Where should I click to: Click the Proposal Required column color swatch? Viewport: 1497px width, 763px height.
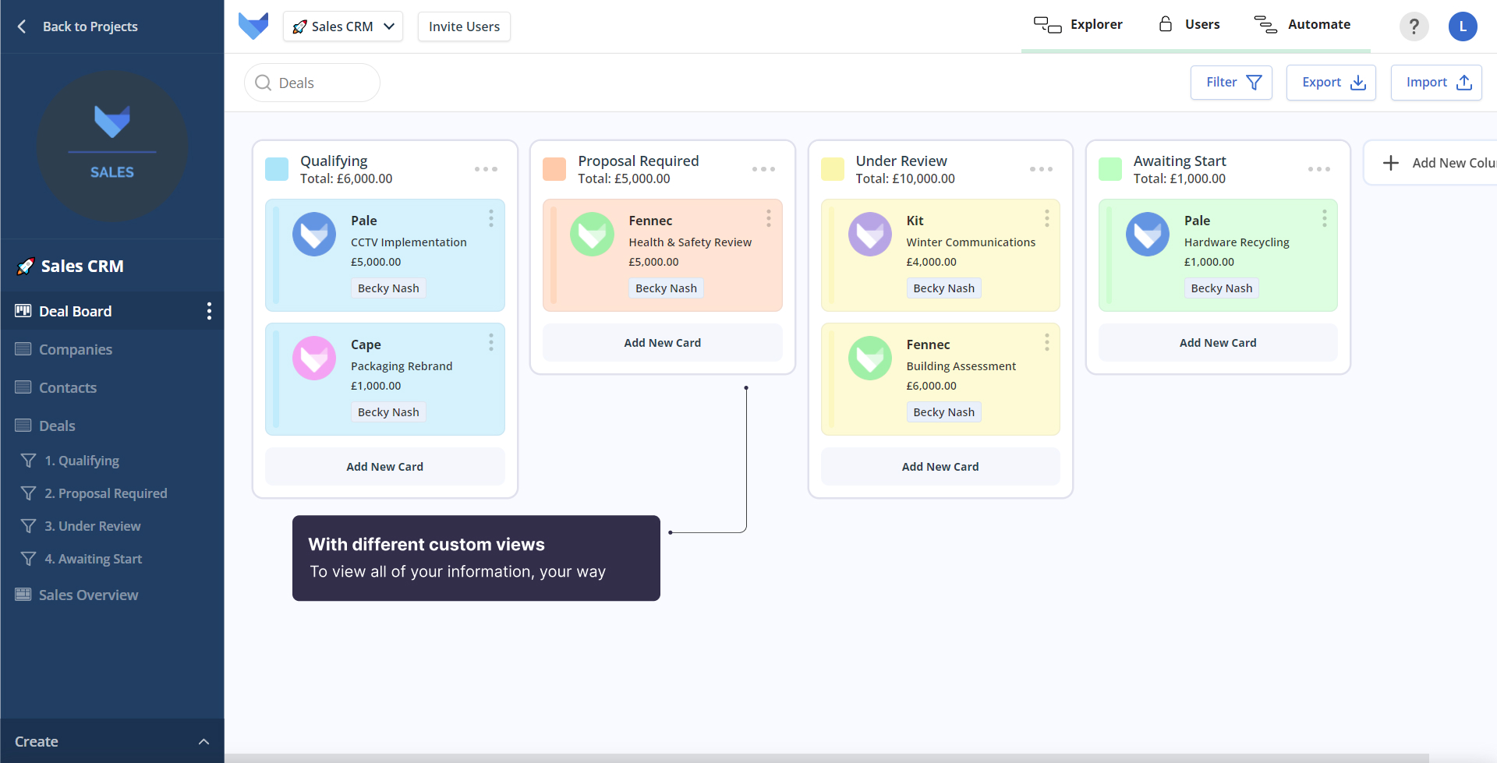554,169
